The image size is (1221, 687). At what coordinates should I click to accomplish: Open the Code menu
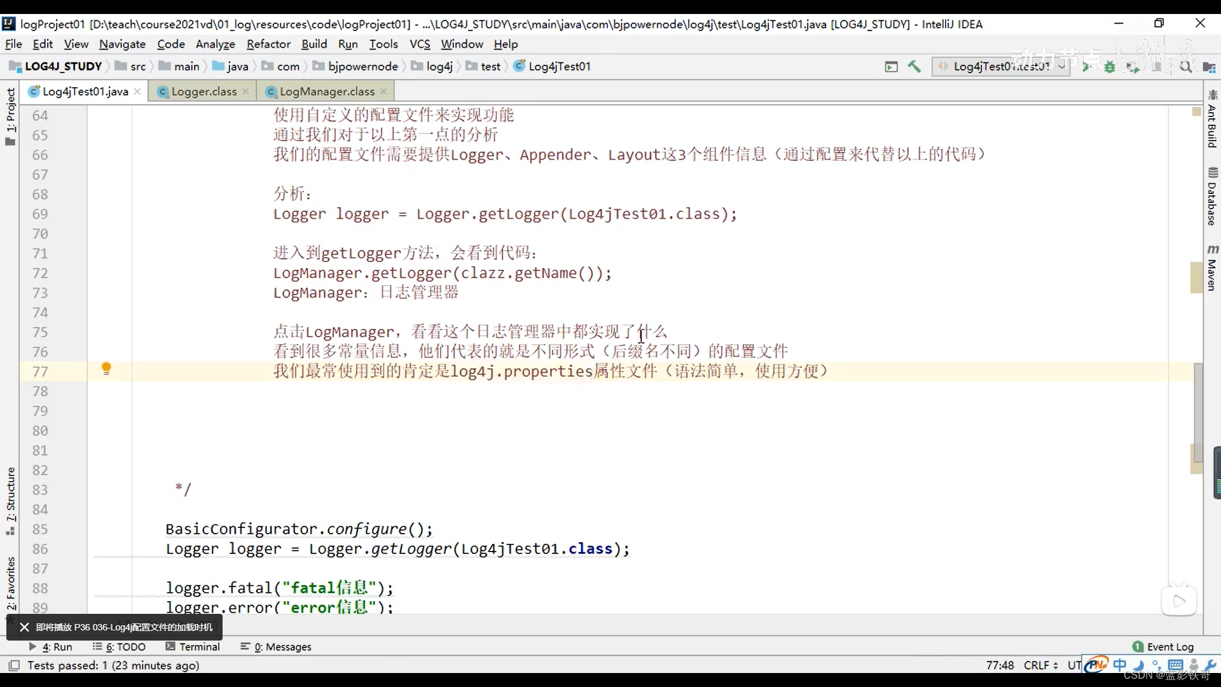(171, 44)
